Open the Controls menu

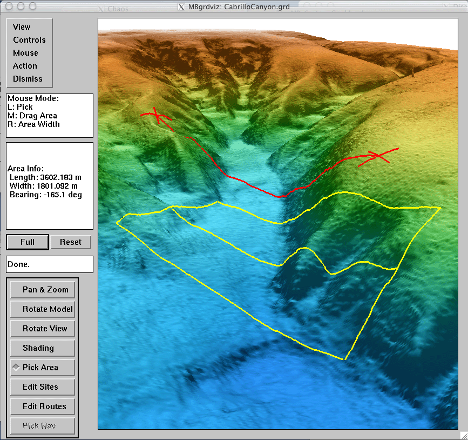[x=29, y=40]
